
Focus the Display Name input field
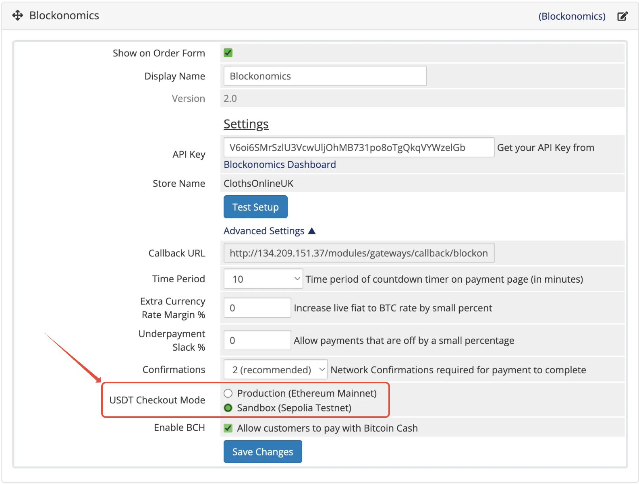(325, 76)
